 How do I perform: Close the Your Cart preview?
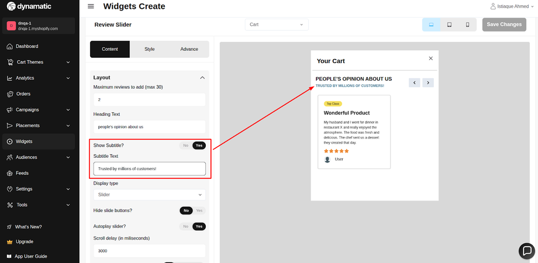coord(431,58)
